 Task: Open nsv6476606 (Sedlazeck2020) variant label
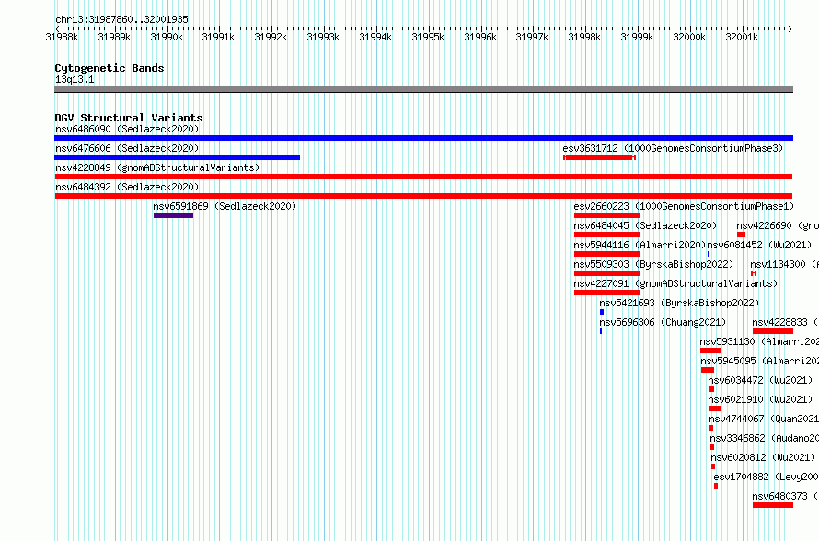coord(127,148)
